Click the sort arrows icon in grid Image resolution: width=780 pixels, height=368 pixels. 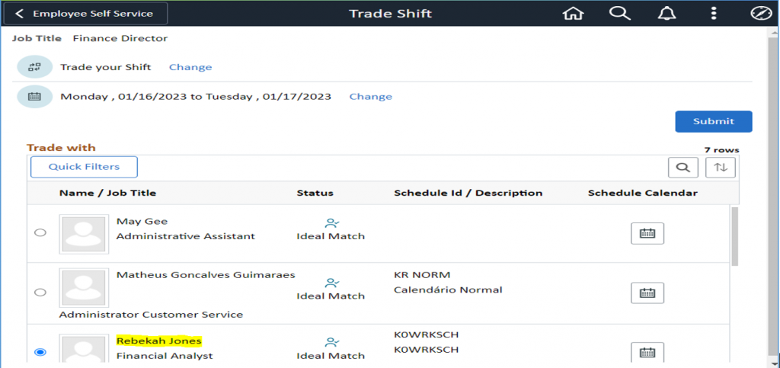click(x=721, y=168)
